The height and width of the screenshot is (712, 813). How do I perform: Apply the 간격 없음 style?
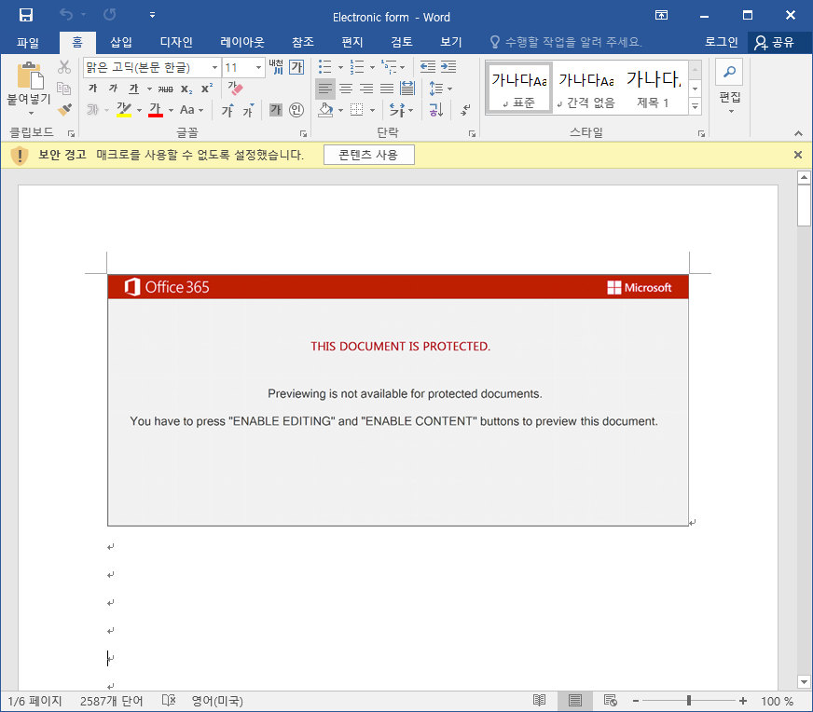click(586, 87)
